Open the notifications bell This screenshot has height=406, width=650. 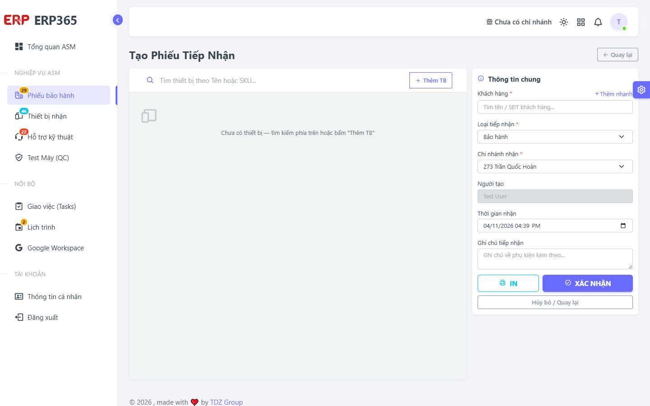(598, 22)
